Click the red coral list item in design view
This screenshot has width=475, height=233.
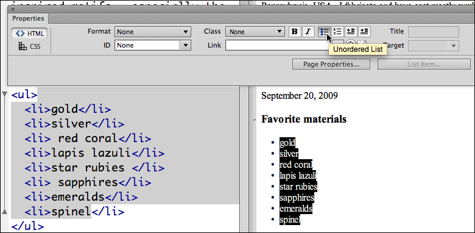pyautogui.click(x=296, y=165)
